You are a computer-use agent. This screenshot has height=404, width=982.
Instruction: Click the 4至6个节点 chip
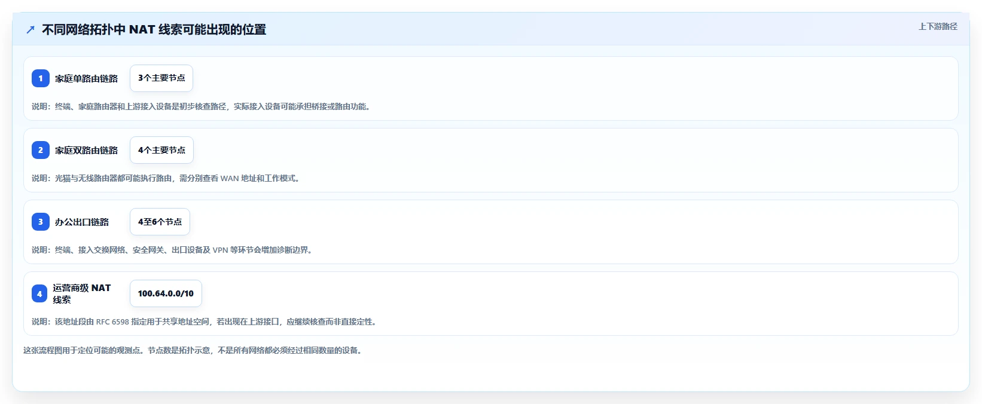click(160, 222)
